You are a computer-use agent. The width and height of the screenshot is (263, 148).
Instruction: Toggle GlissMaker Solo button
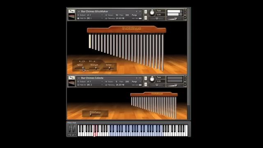pos(145,12)
